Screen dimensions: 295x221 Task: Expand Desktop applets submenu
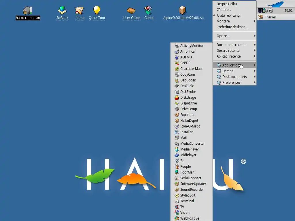coord(235,77)
